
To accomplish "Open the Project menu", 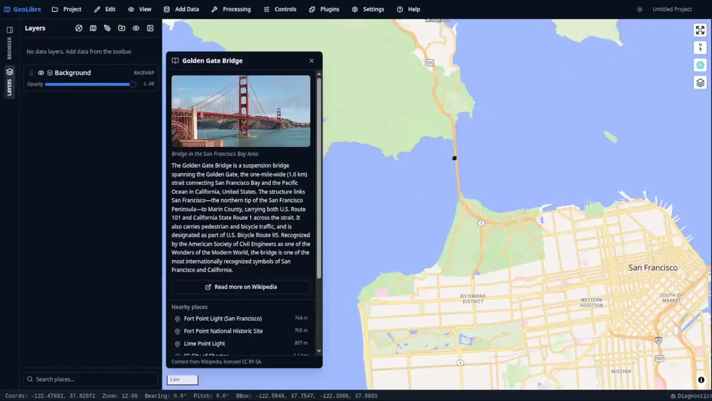I will tap(66, 9).
